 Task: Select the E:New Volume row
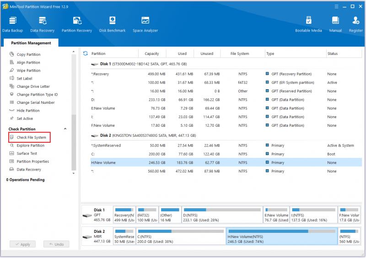[x=226, y=108]
